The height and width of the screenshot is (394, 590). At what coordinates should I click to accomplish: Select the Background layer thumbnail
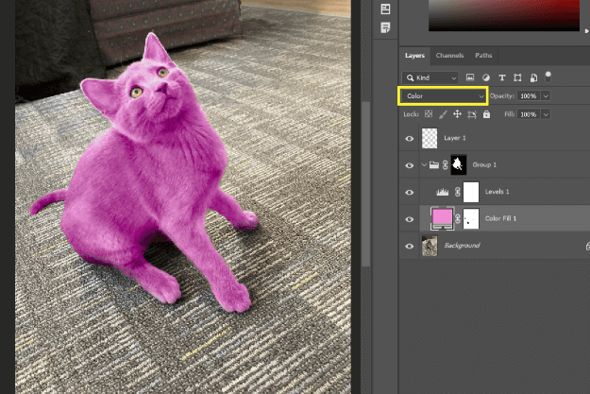click(430, 246)
